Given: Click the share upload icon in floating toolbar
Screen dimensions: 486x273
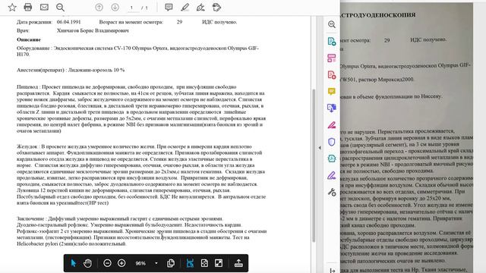Looking at the screenshot, I should [x=238, y=263].
